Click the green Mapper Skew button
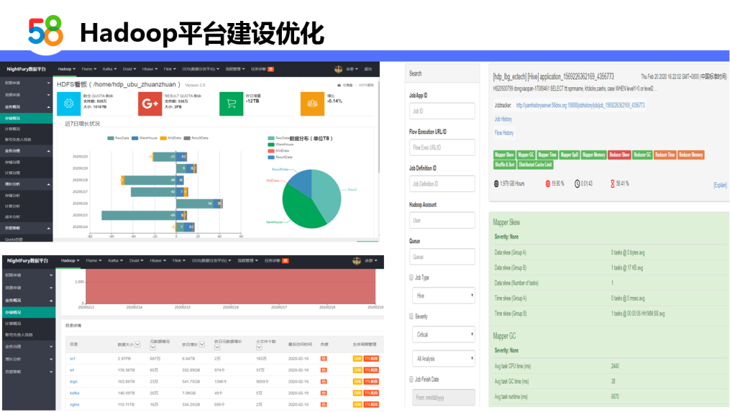The width and height of the screenshot is (730, 412). coord(504,155)
